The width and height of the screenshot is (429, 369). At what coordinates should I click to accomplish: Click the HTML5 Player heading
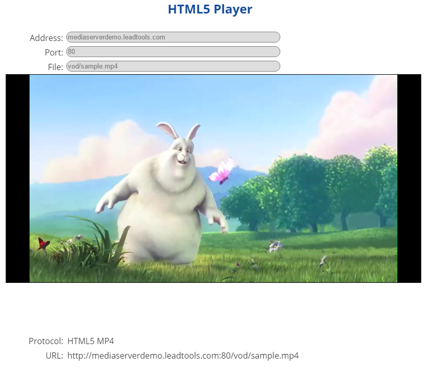210,9
